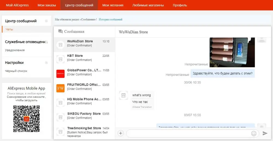
Task: Click the seller avatar beside what's wrong
Action: point(123,95)
